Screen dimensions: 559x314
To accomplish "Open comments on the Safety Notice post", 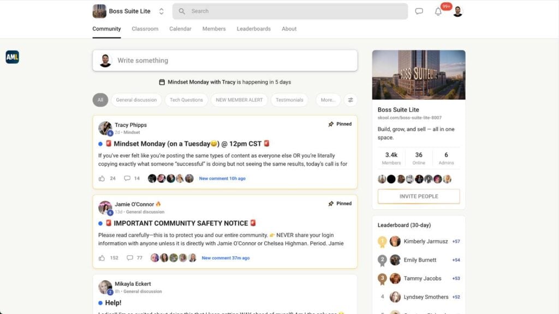I will (130, 258).
